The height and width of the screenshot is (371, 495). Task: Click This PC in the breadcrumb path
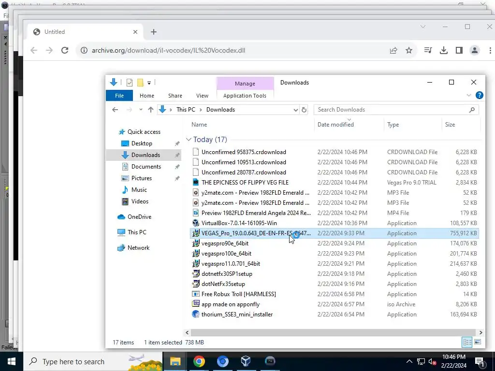(x=186, y=110)
